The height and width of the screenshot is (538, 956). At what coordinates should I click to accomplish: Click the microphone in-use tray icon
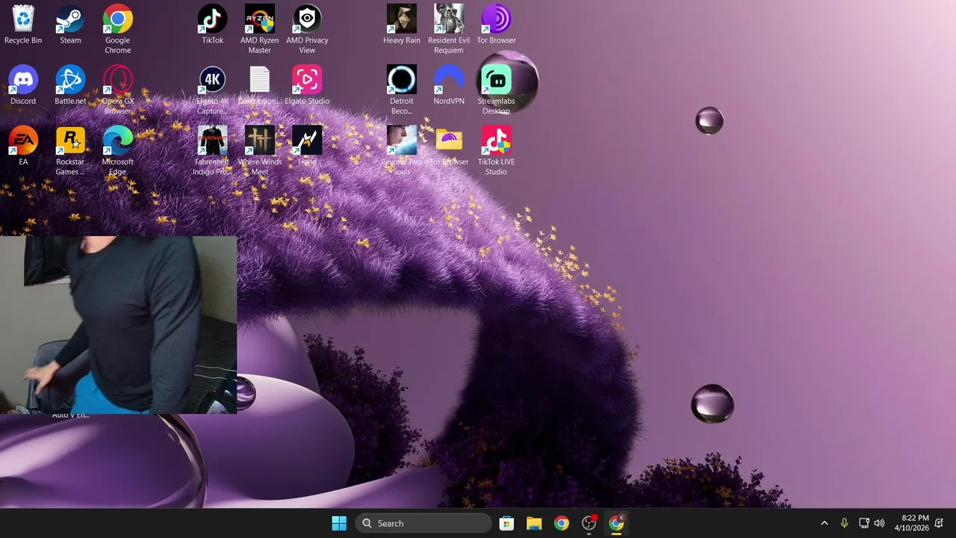pos(844,523)
